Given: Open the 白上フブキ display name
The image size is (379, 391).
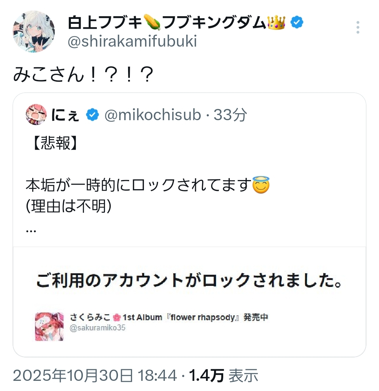Looking at the screenshot, I should [x=105, y=23].
